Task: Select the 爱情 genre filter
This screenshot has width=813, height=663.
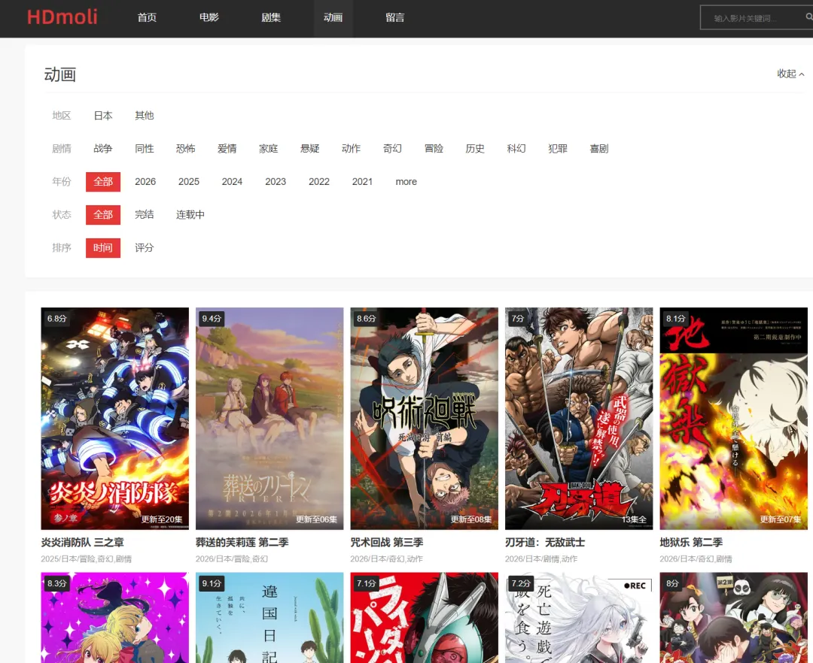Action: (x=227, y=149)
